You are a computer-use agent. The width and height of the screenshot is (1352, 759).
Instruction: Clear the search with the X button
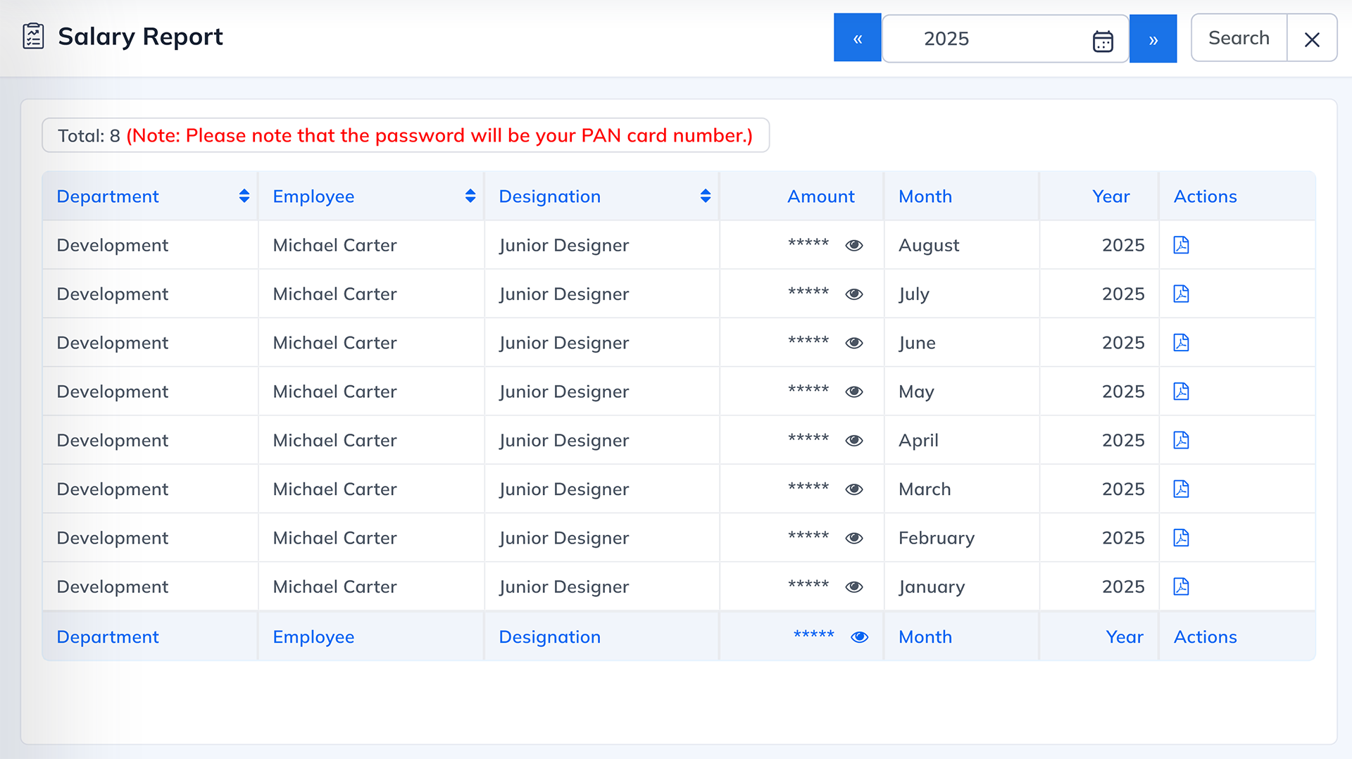(1312, 39)
